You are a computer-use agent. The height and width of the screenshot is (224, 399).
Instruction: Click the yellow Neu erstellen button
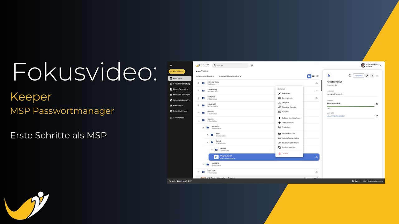pos(177,72)
